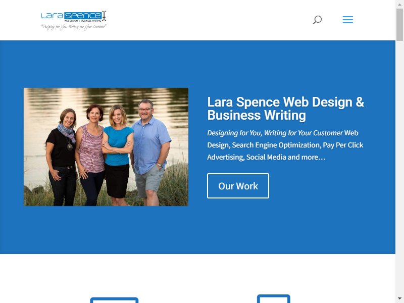Click the woman in patterned sleeveless top

click(91, 155)
